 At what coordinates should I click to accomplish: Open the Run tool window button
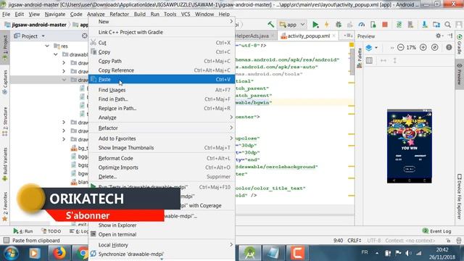[22, 231]
